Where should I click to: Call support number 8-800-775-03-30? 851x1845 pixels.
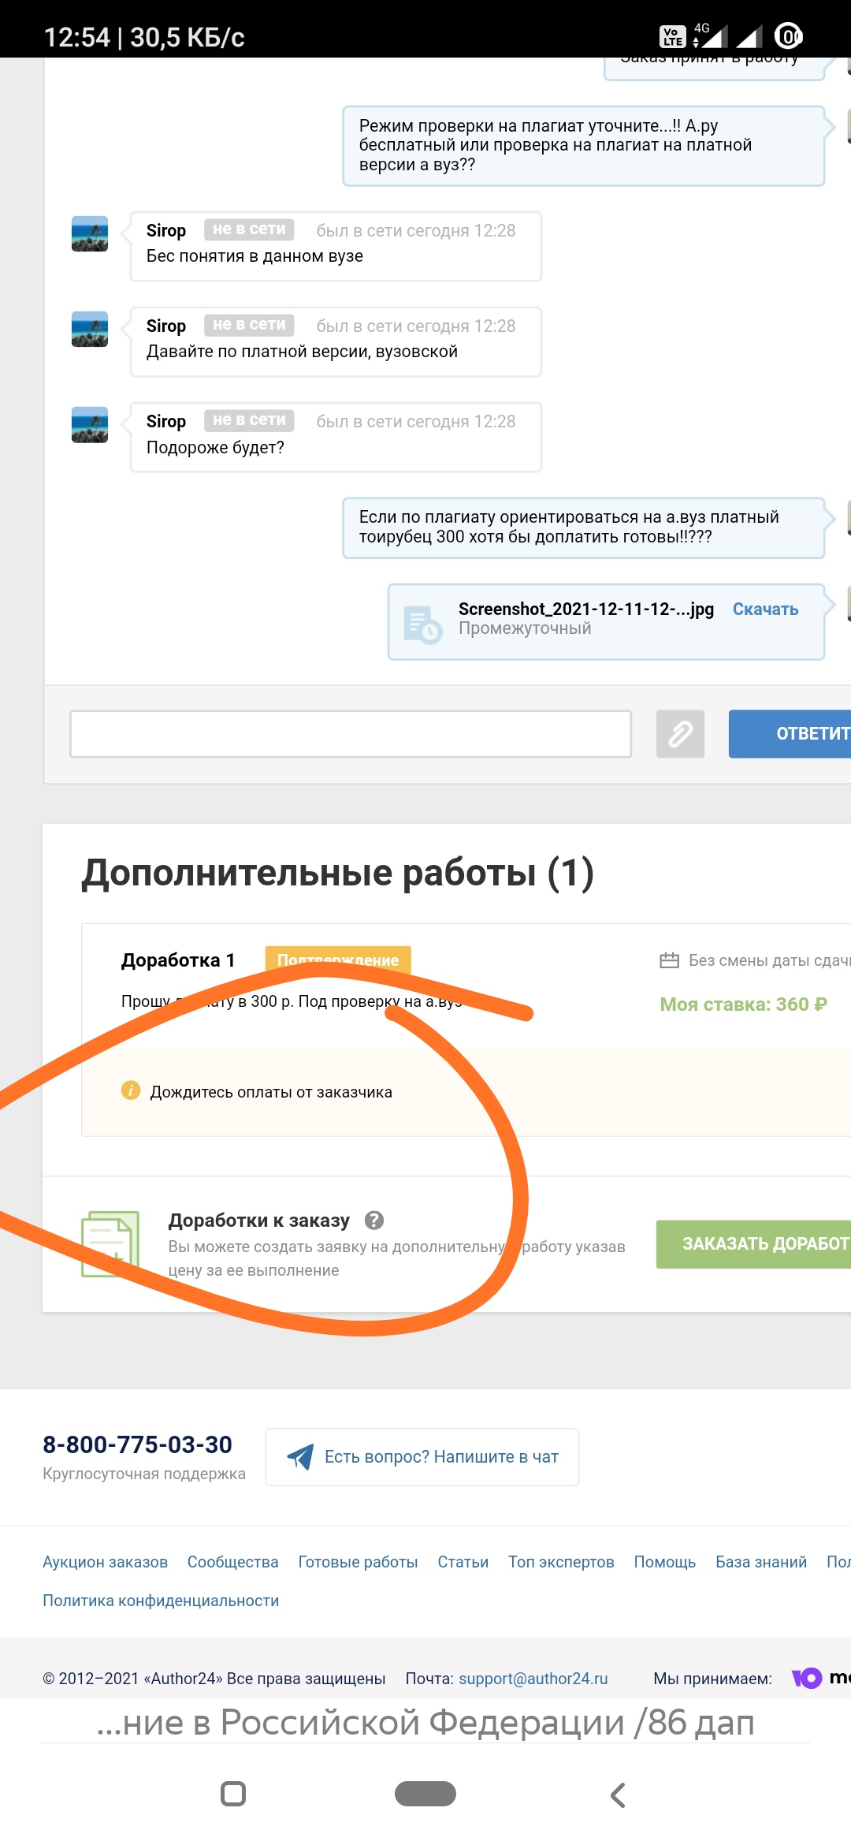click(x=137, y=1444)
